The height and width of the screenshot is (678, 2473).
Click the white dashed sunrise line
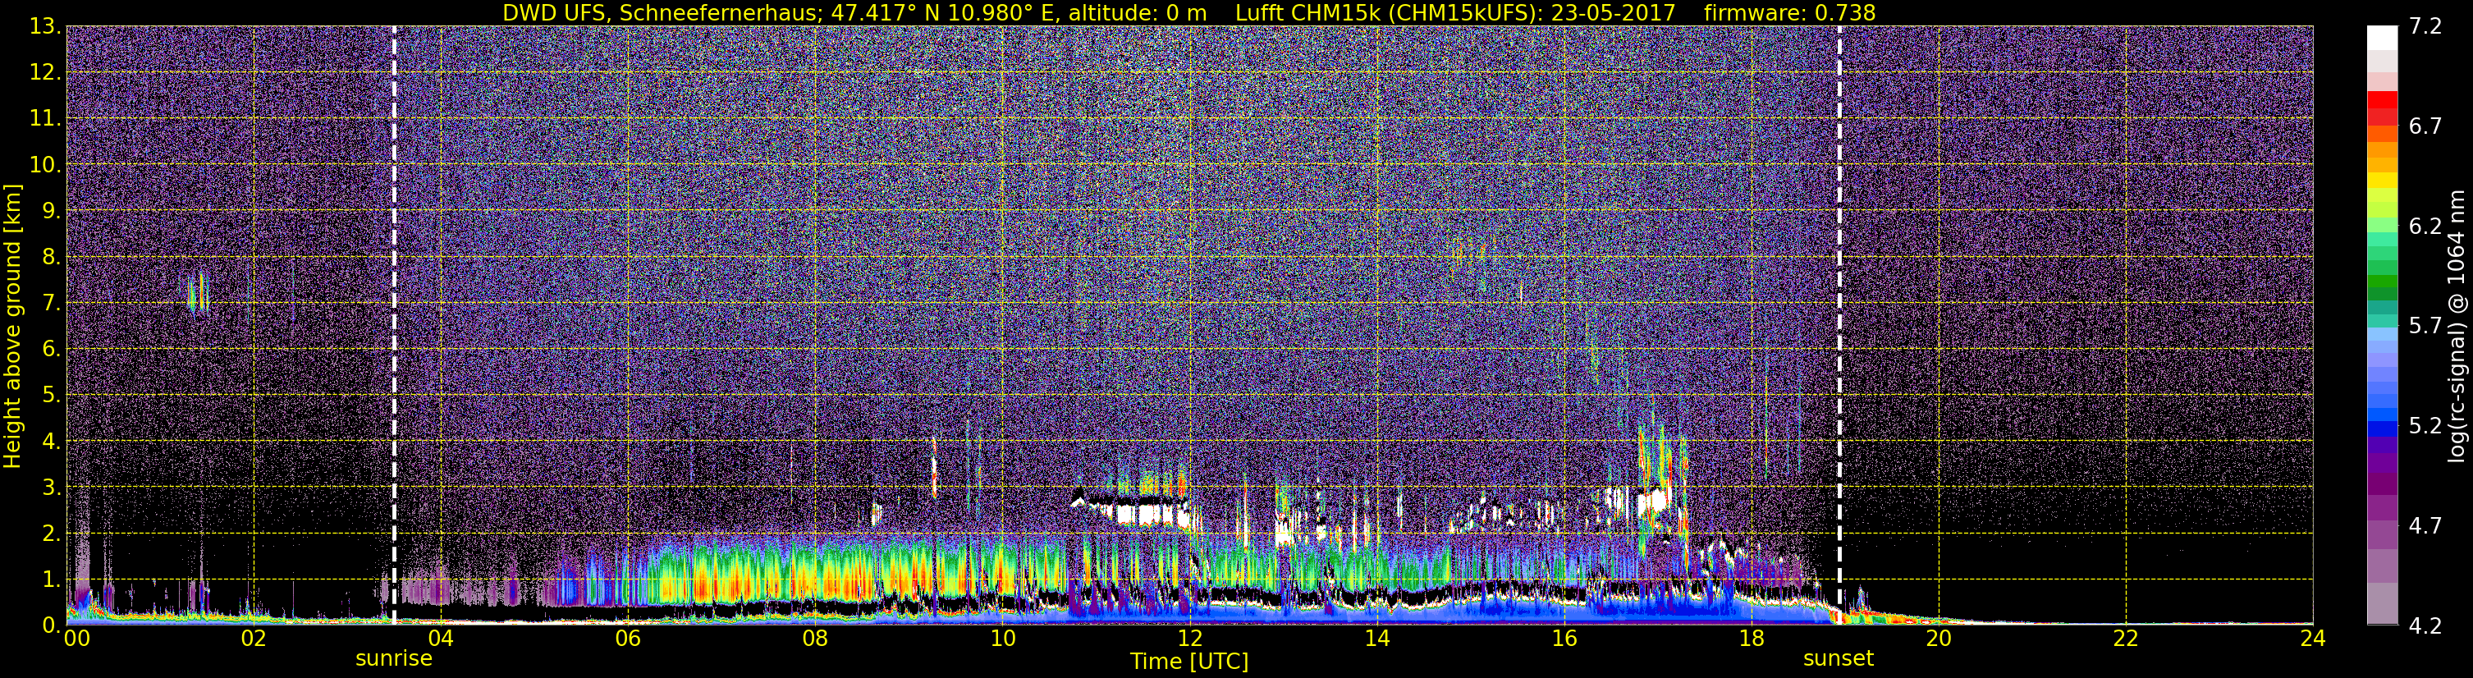click(x=394, y=324)
